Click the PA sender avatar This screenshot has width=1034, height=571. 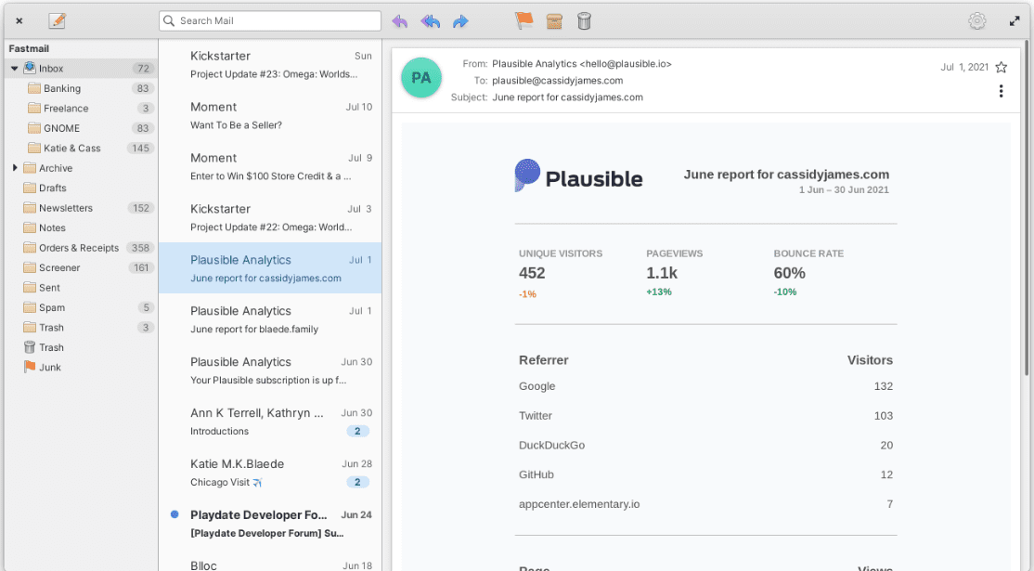421,78
